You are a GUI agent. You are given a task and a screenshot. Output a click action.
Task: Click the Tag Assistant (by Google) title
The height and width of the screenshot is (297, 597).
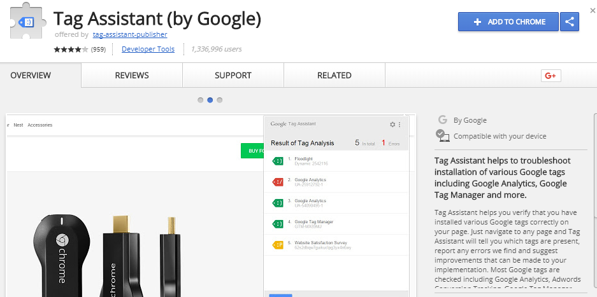(157, 18)
